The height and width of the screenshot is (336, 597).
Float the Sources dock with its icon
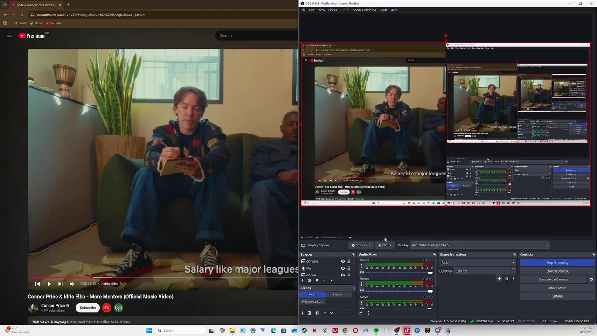[x=353, y=254]
